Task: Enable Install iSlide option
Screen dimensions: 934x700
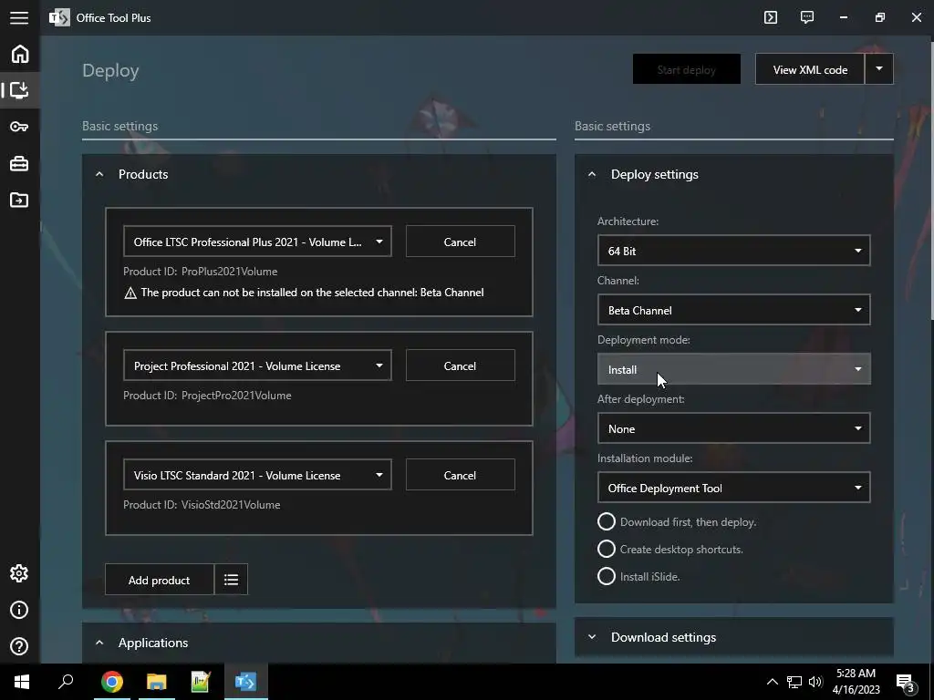Action: coord(607,576)
